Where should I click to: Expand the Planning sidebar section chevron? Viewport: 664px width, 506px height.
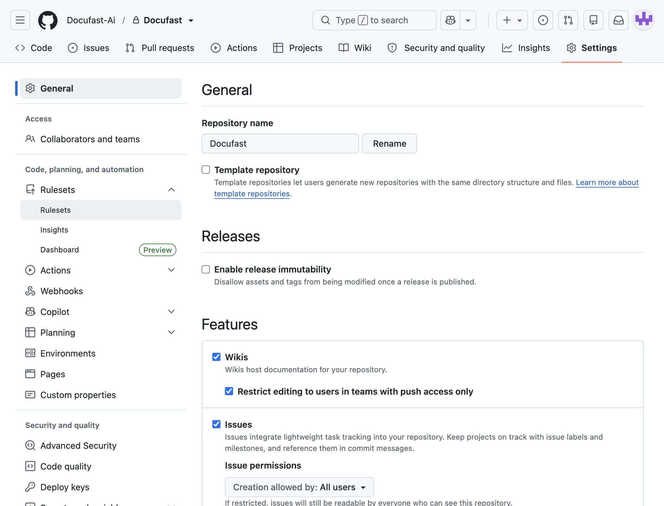point(171,332)
